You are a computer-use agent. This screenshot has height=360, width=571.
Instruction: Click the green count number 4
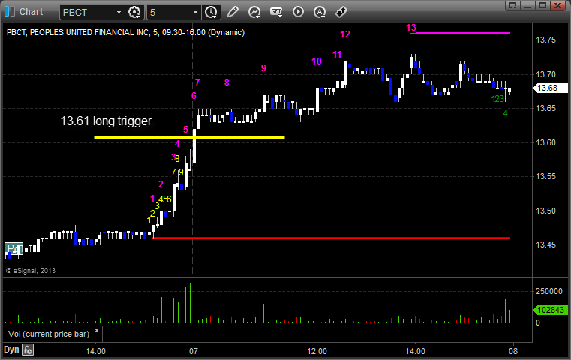pos(505,113)
